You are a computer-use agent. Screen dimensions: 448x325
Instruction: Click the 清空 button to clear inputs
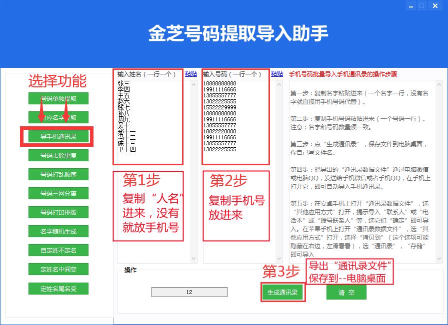[x=346, y=292]
